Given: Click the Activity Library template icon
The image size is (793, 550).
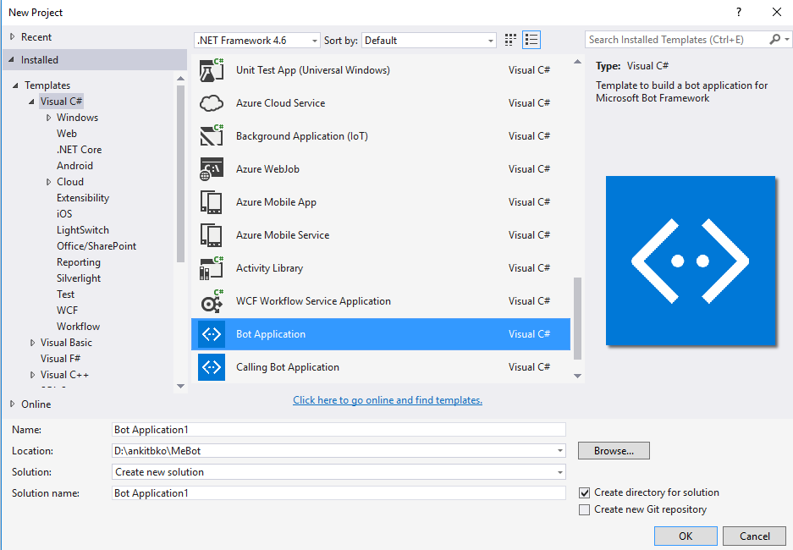Looking at the screenshot, I should click(212, 268).
